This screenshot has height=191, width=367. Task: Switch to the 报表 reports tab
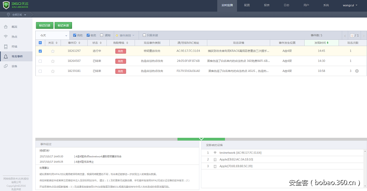pyautogui.click(x=267, y=5)
